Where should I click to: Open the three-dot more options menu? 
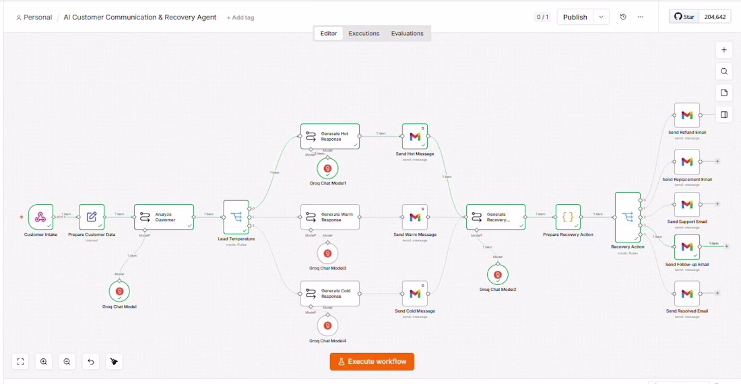pos(641,17)
